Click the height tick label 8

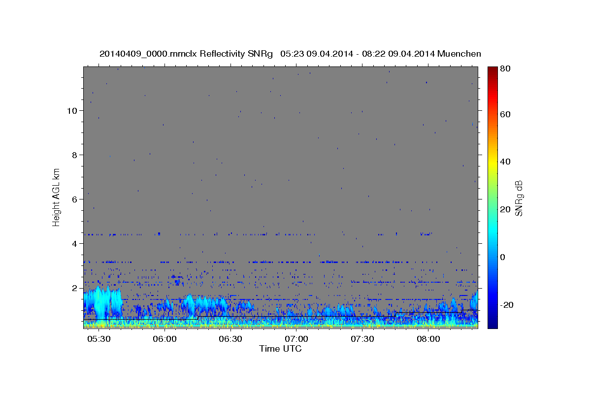pyautogui.click(x=74, y=155)
